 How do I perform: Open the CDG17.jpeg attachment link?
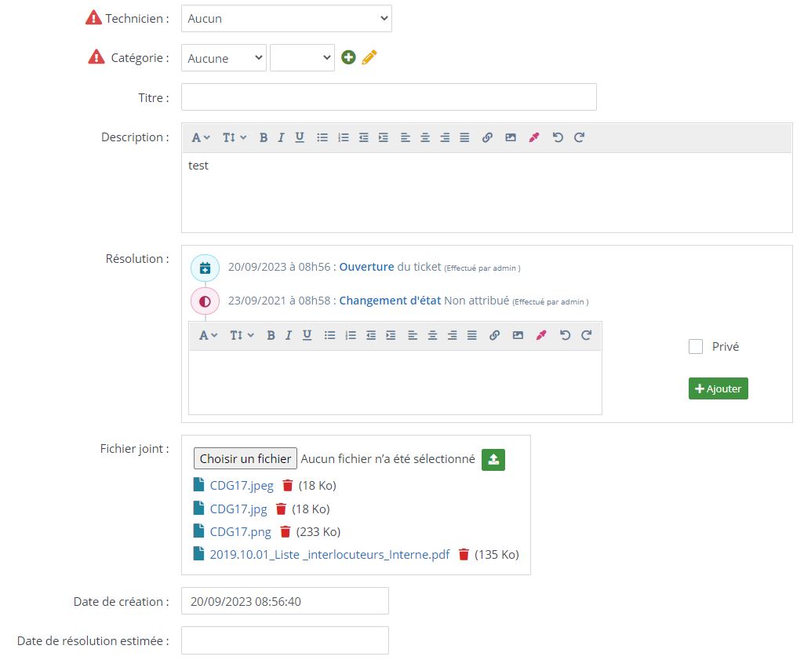(242, 485)
